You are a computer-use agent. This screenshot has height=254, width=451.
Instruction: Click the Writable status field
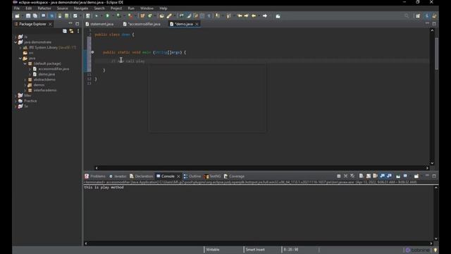click(x=213, y=250)
